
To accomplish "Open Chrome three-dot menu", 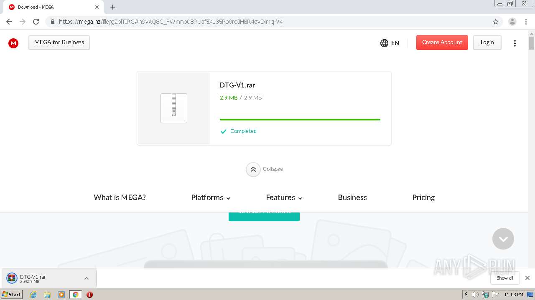I will tap(526, 22).
